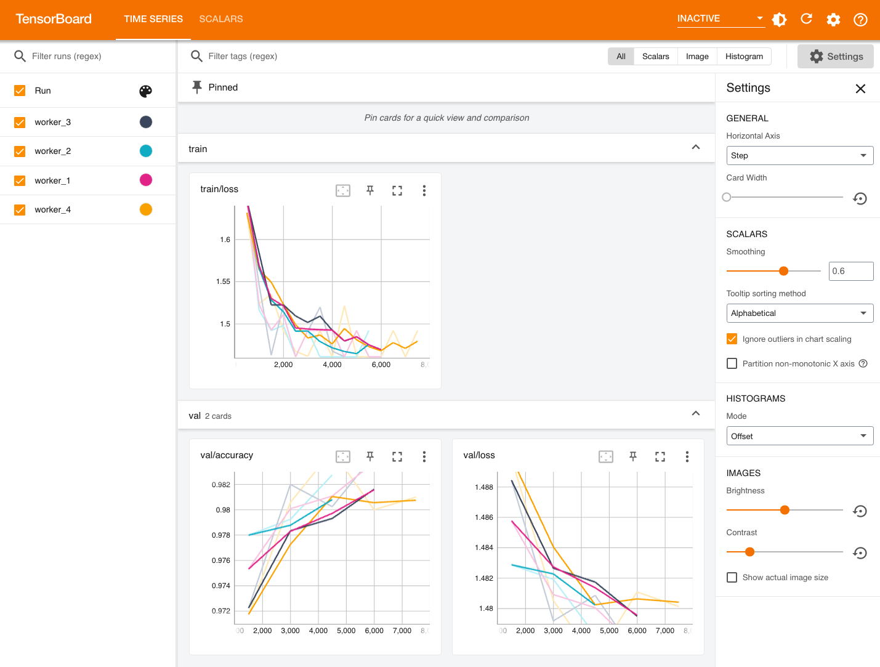Screen dimensions: 880x667
Task: Uncheck the worker_1 run
Action: pyautogui.click(x=20, y=180)
